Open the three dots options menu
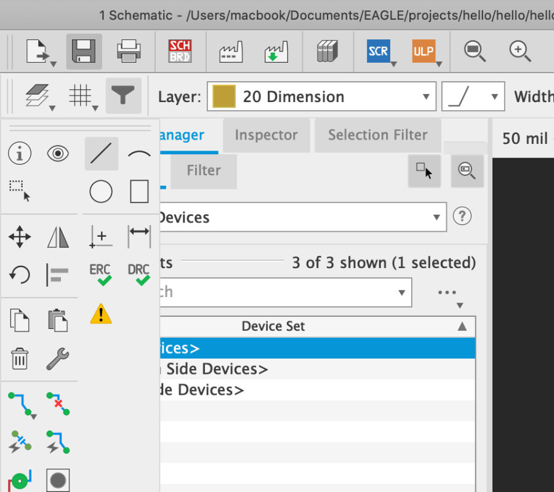The width and height of the screenshot is (554, 492). click(448, 293)
